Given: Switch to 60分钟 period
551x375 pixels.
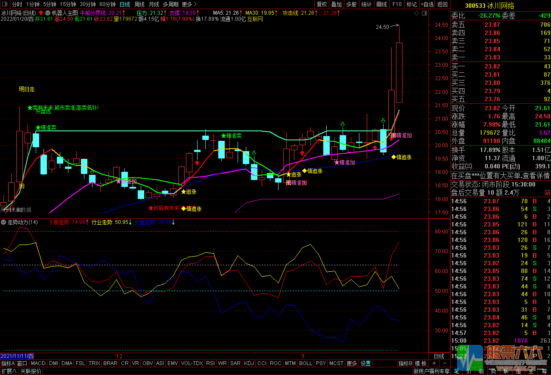Looking at the screenshot, I should 108,4.
